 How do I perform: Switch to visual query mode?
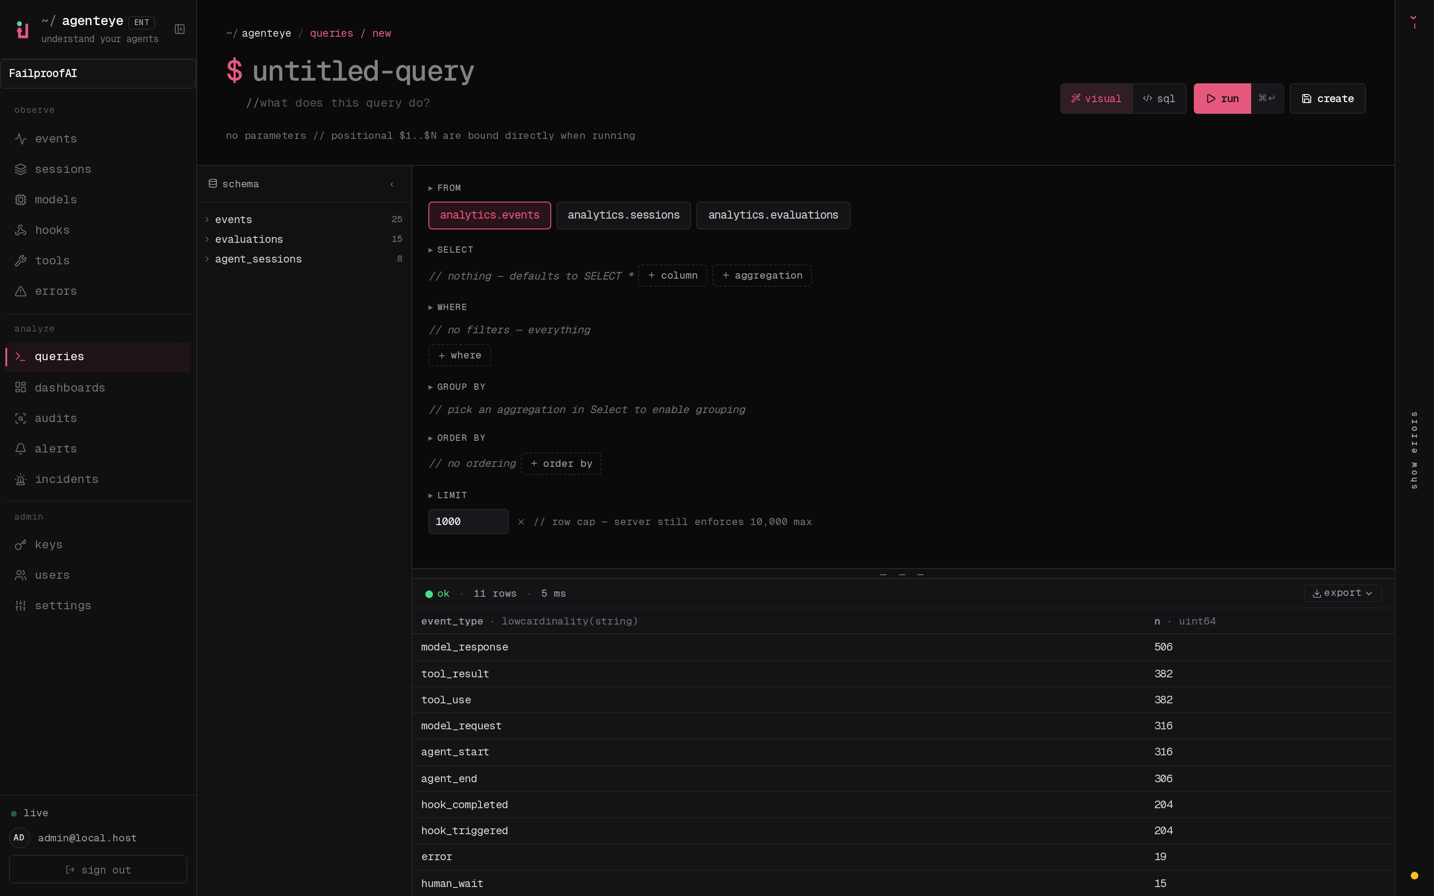[1096, 99]
